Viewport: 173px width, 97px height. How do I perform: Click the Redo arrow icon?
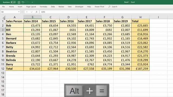(28, 2)
